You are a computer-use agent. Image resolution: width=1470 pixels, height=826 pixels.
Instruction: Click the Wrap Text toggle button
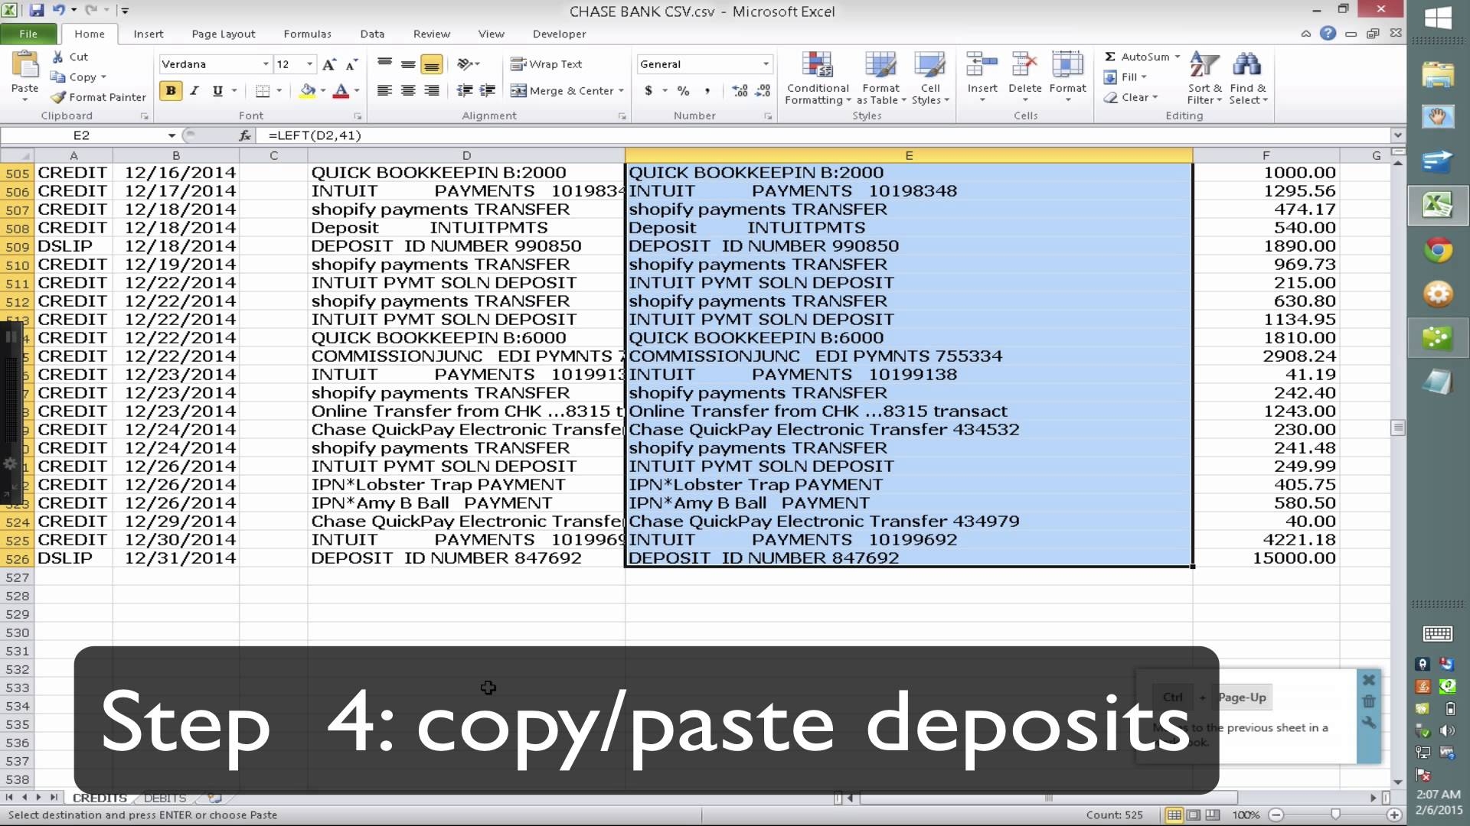546,63
